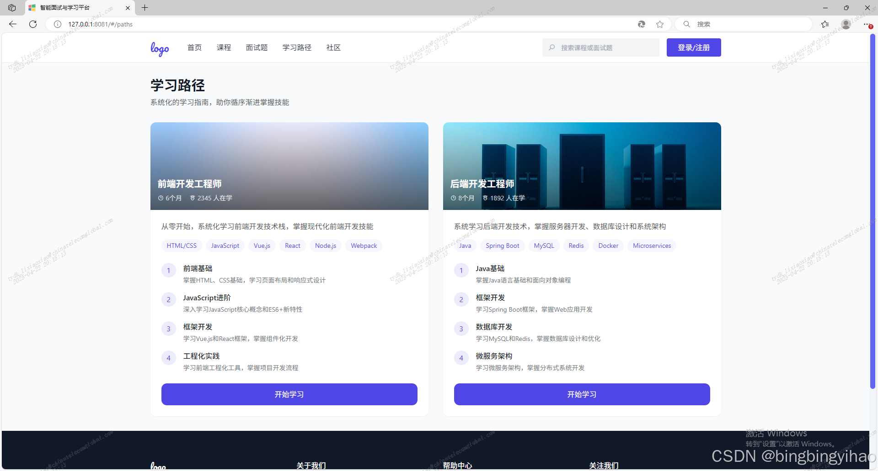Switch to the 智能面试与学习平台 browser tab
The height and width of the screenshot is (471, 878).
coord(80,8)
